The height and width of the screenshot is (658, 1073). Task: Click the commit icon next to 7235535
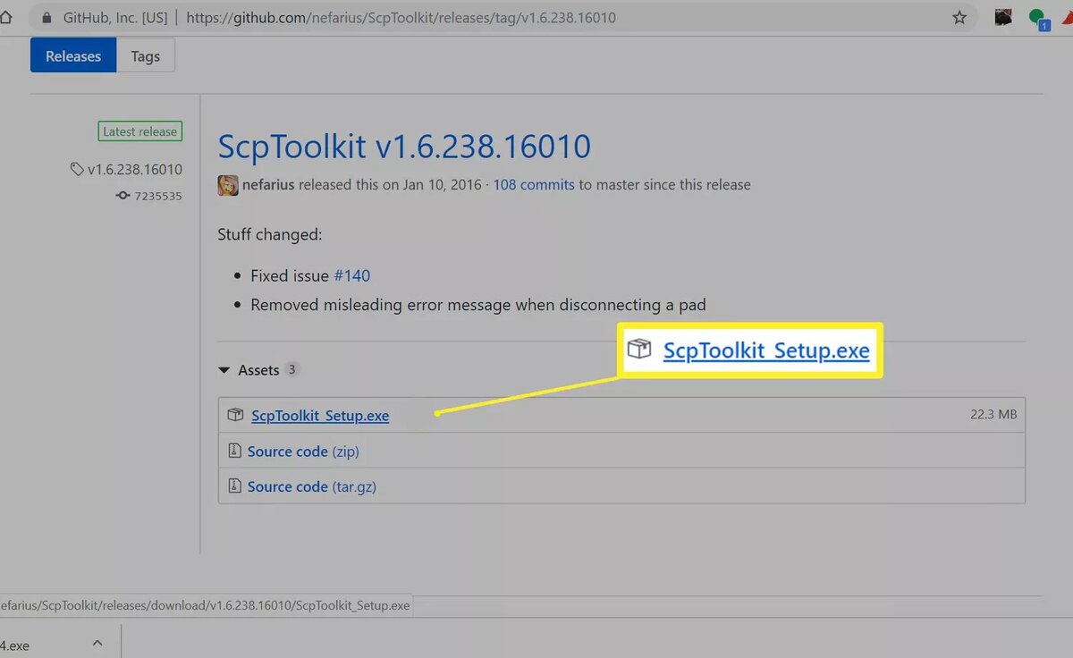(x=123, y=195)
